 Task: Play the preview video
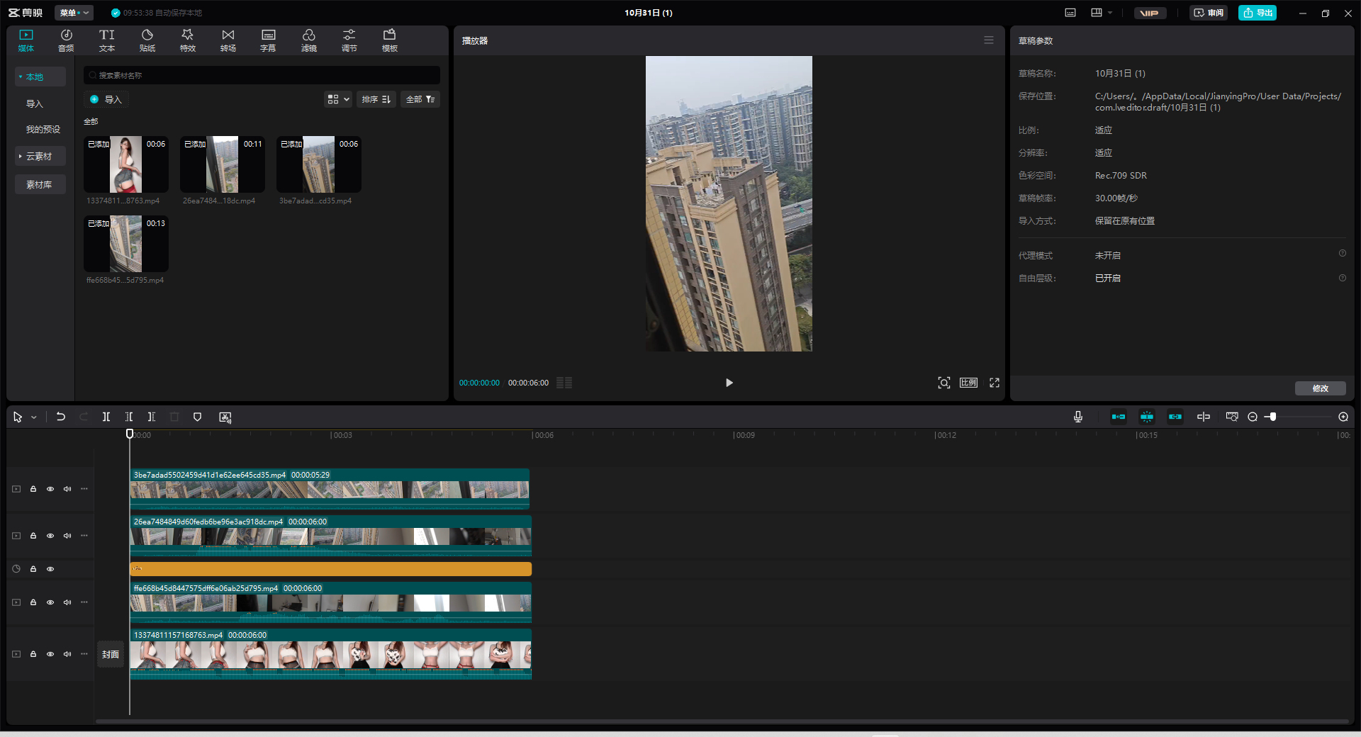729,383
